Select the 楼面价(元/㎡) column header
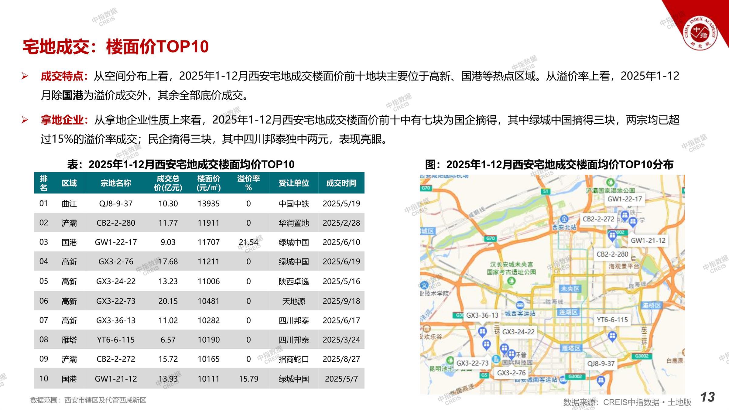This screenshot has height=410, width=729. (x=208, y=183)
